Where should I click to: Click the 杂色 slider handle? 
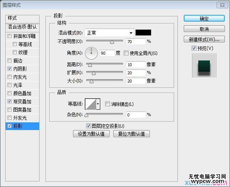click(x=86, y=116)
